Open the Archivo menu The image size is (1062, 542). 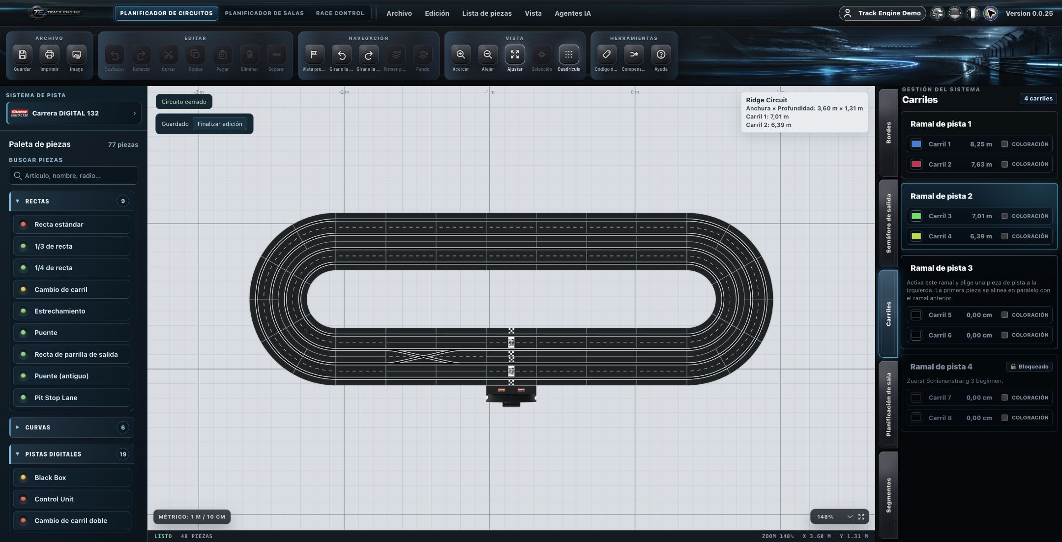pos(399,13)
